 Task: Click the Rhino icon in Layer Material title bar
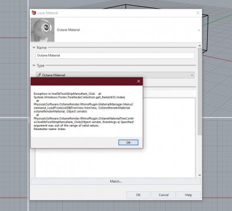tap(34, 13)
